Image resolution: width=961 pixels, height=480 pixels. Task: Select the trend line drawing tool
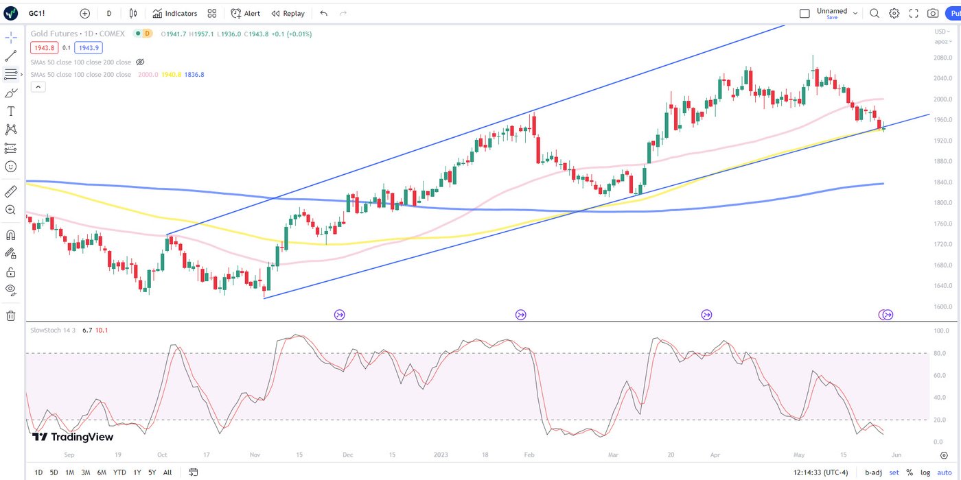click(10, 56)
